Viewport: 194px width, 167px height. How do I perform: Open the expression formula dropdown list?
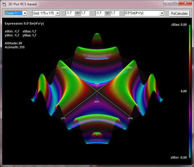(x=162, y=13)
